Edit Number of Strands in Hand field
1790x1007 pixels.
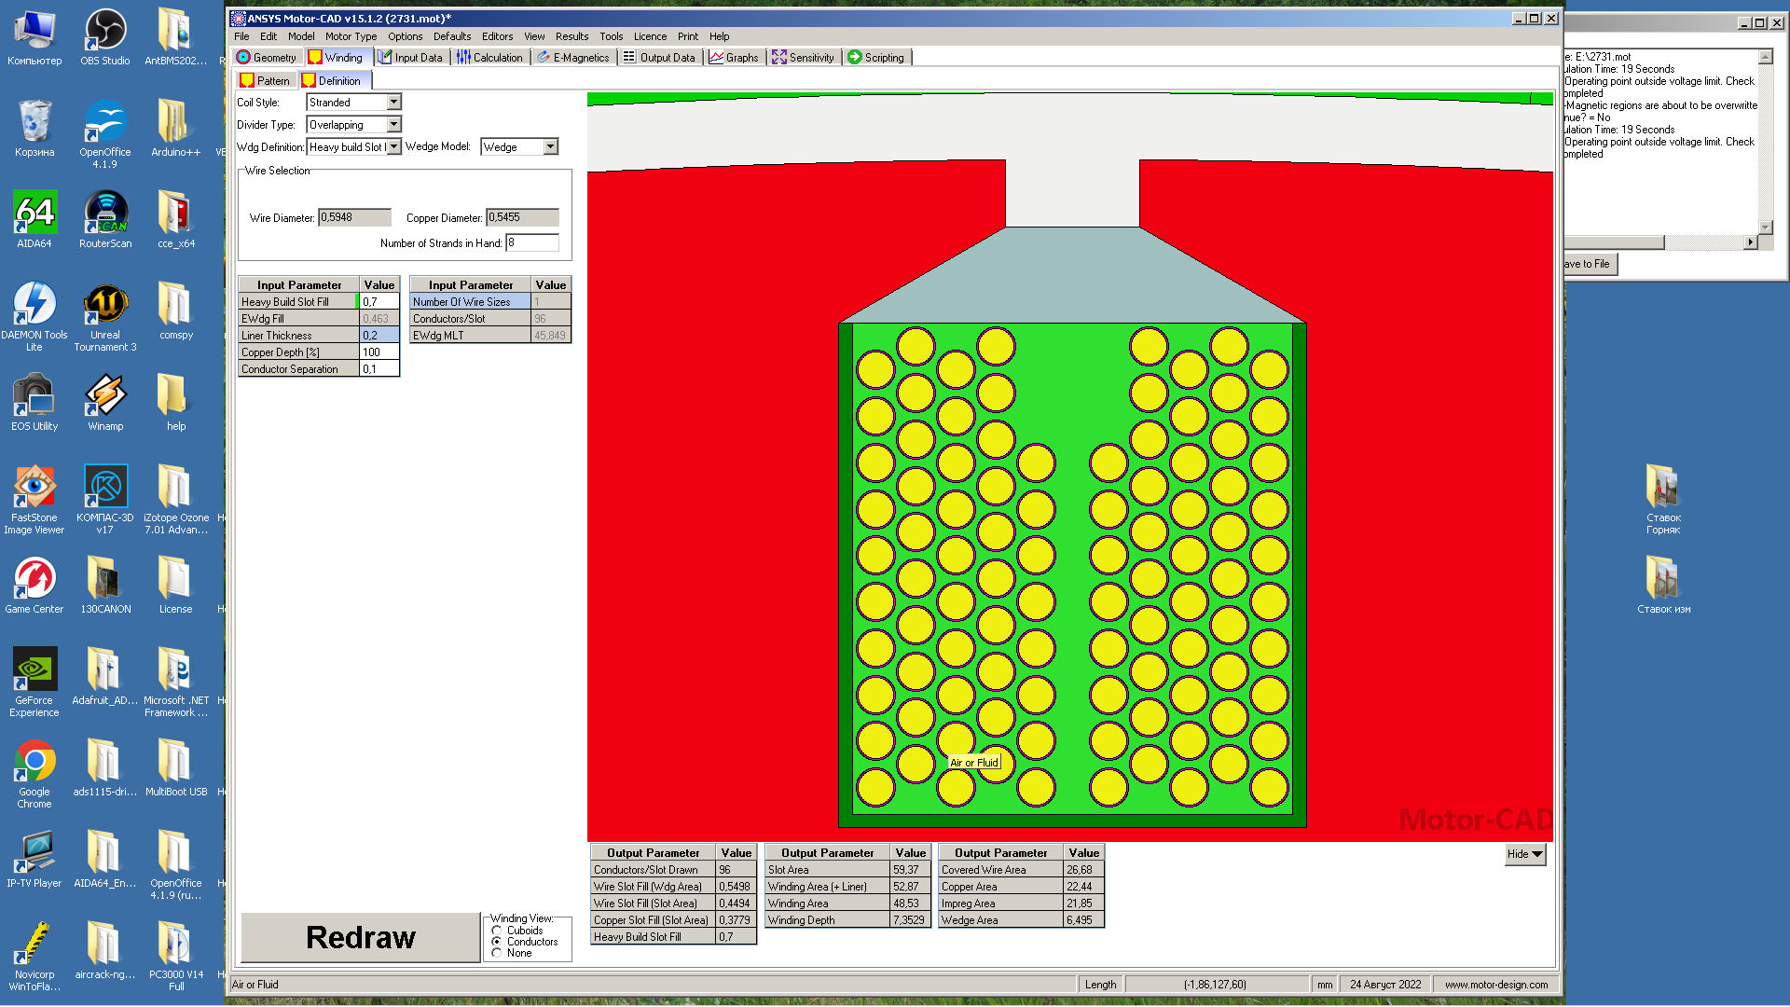[x=532, y=242]
